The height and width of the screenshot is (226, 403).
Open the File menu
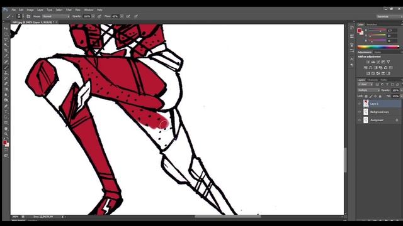13,10
